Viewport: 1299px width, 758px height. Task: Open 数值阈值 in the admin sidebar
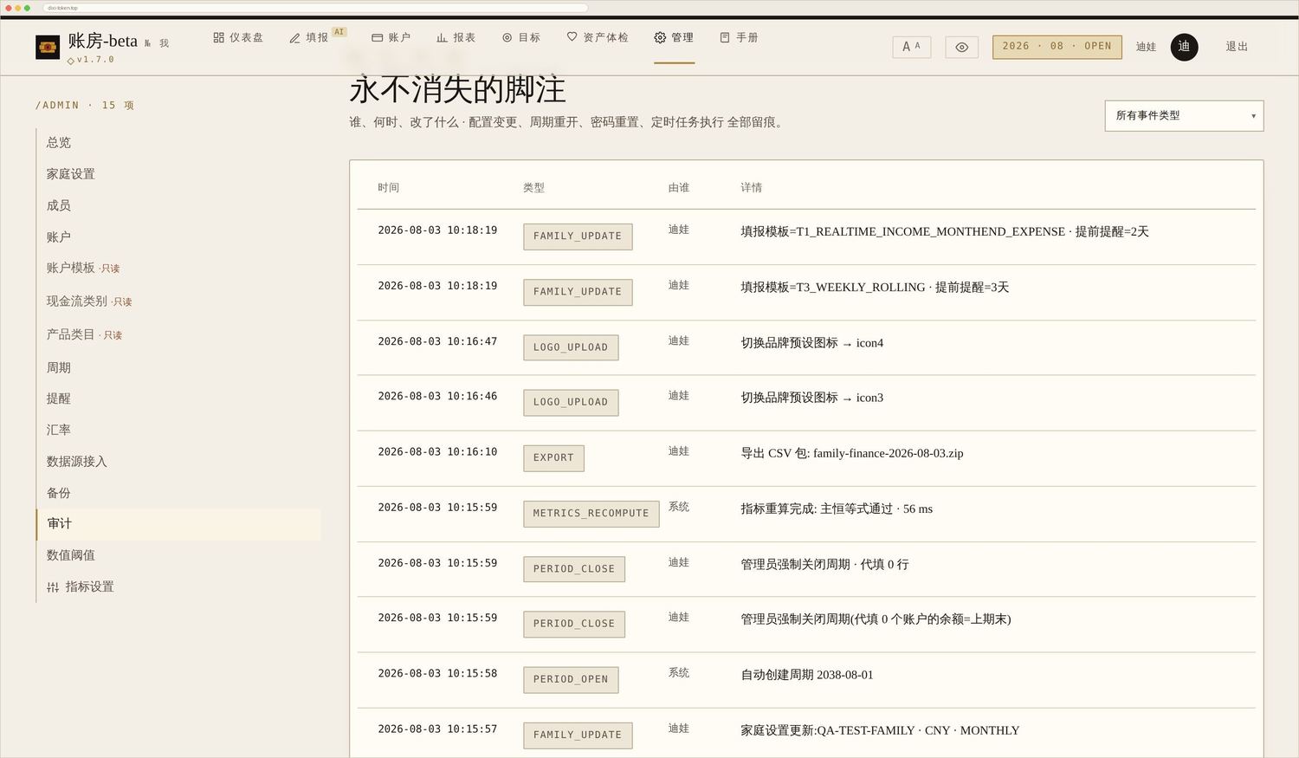71,555
